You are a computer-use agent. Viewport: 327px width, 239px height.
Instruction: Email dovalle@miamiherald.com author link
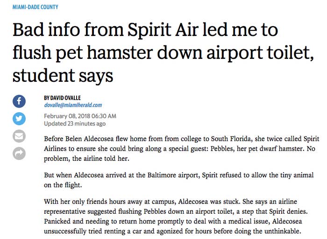tap(73, 105)
